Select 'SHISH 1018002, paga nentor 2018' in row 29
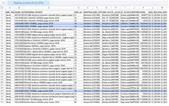The image size is (169, 106). pos(49,91)
